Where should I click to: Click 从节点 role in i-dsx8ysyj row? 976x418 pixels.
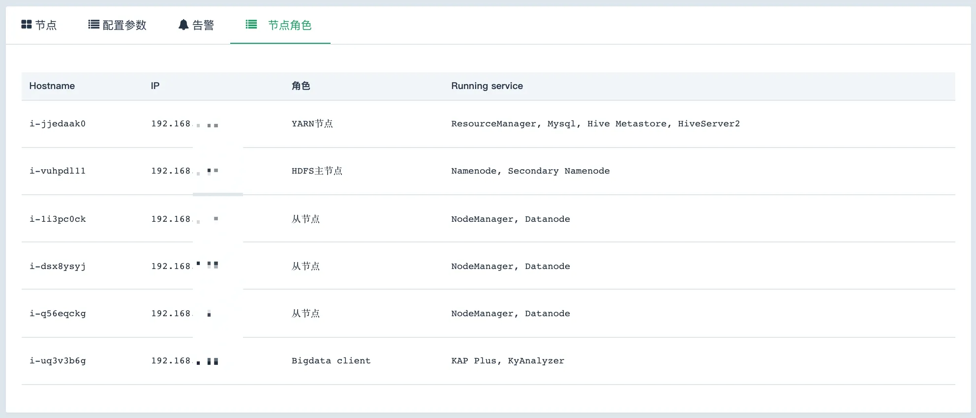tap(305, 267)
